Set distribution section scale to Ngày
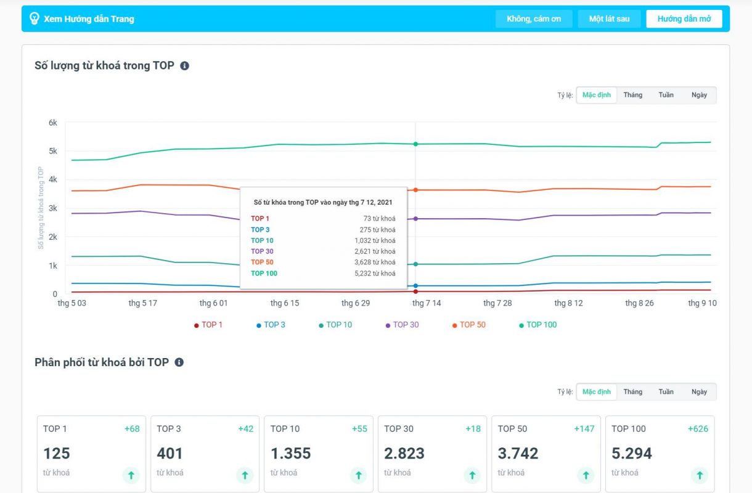Viewport: 752px width, 493px height. coord(699,392)
